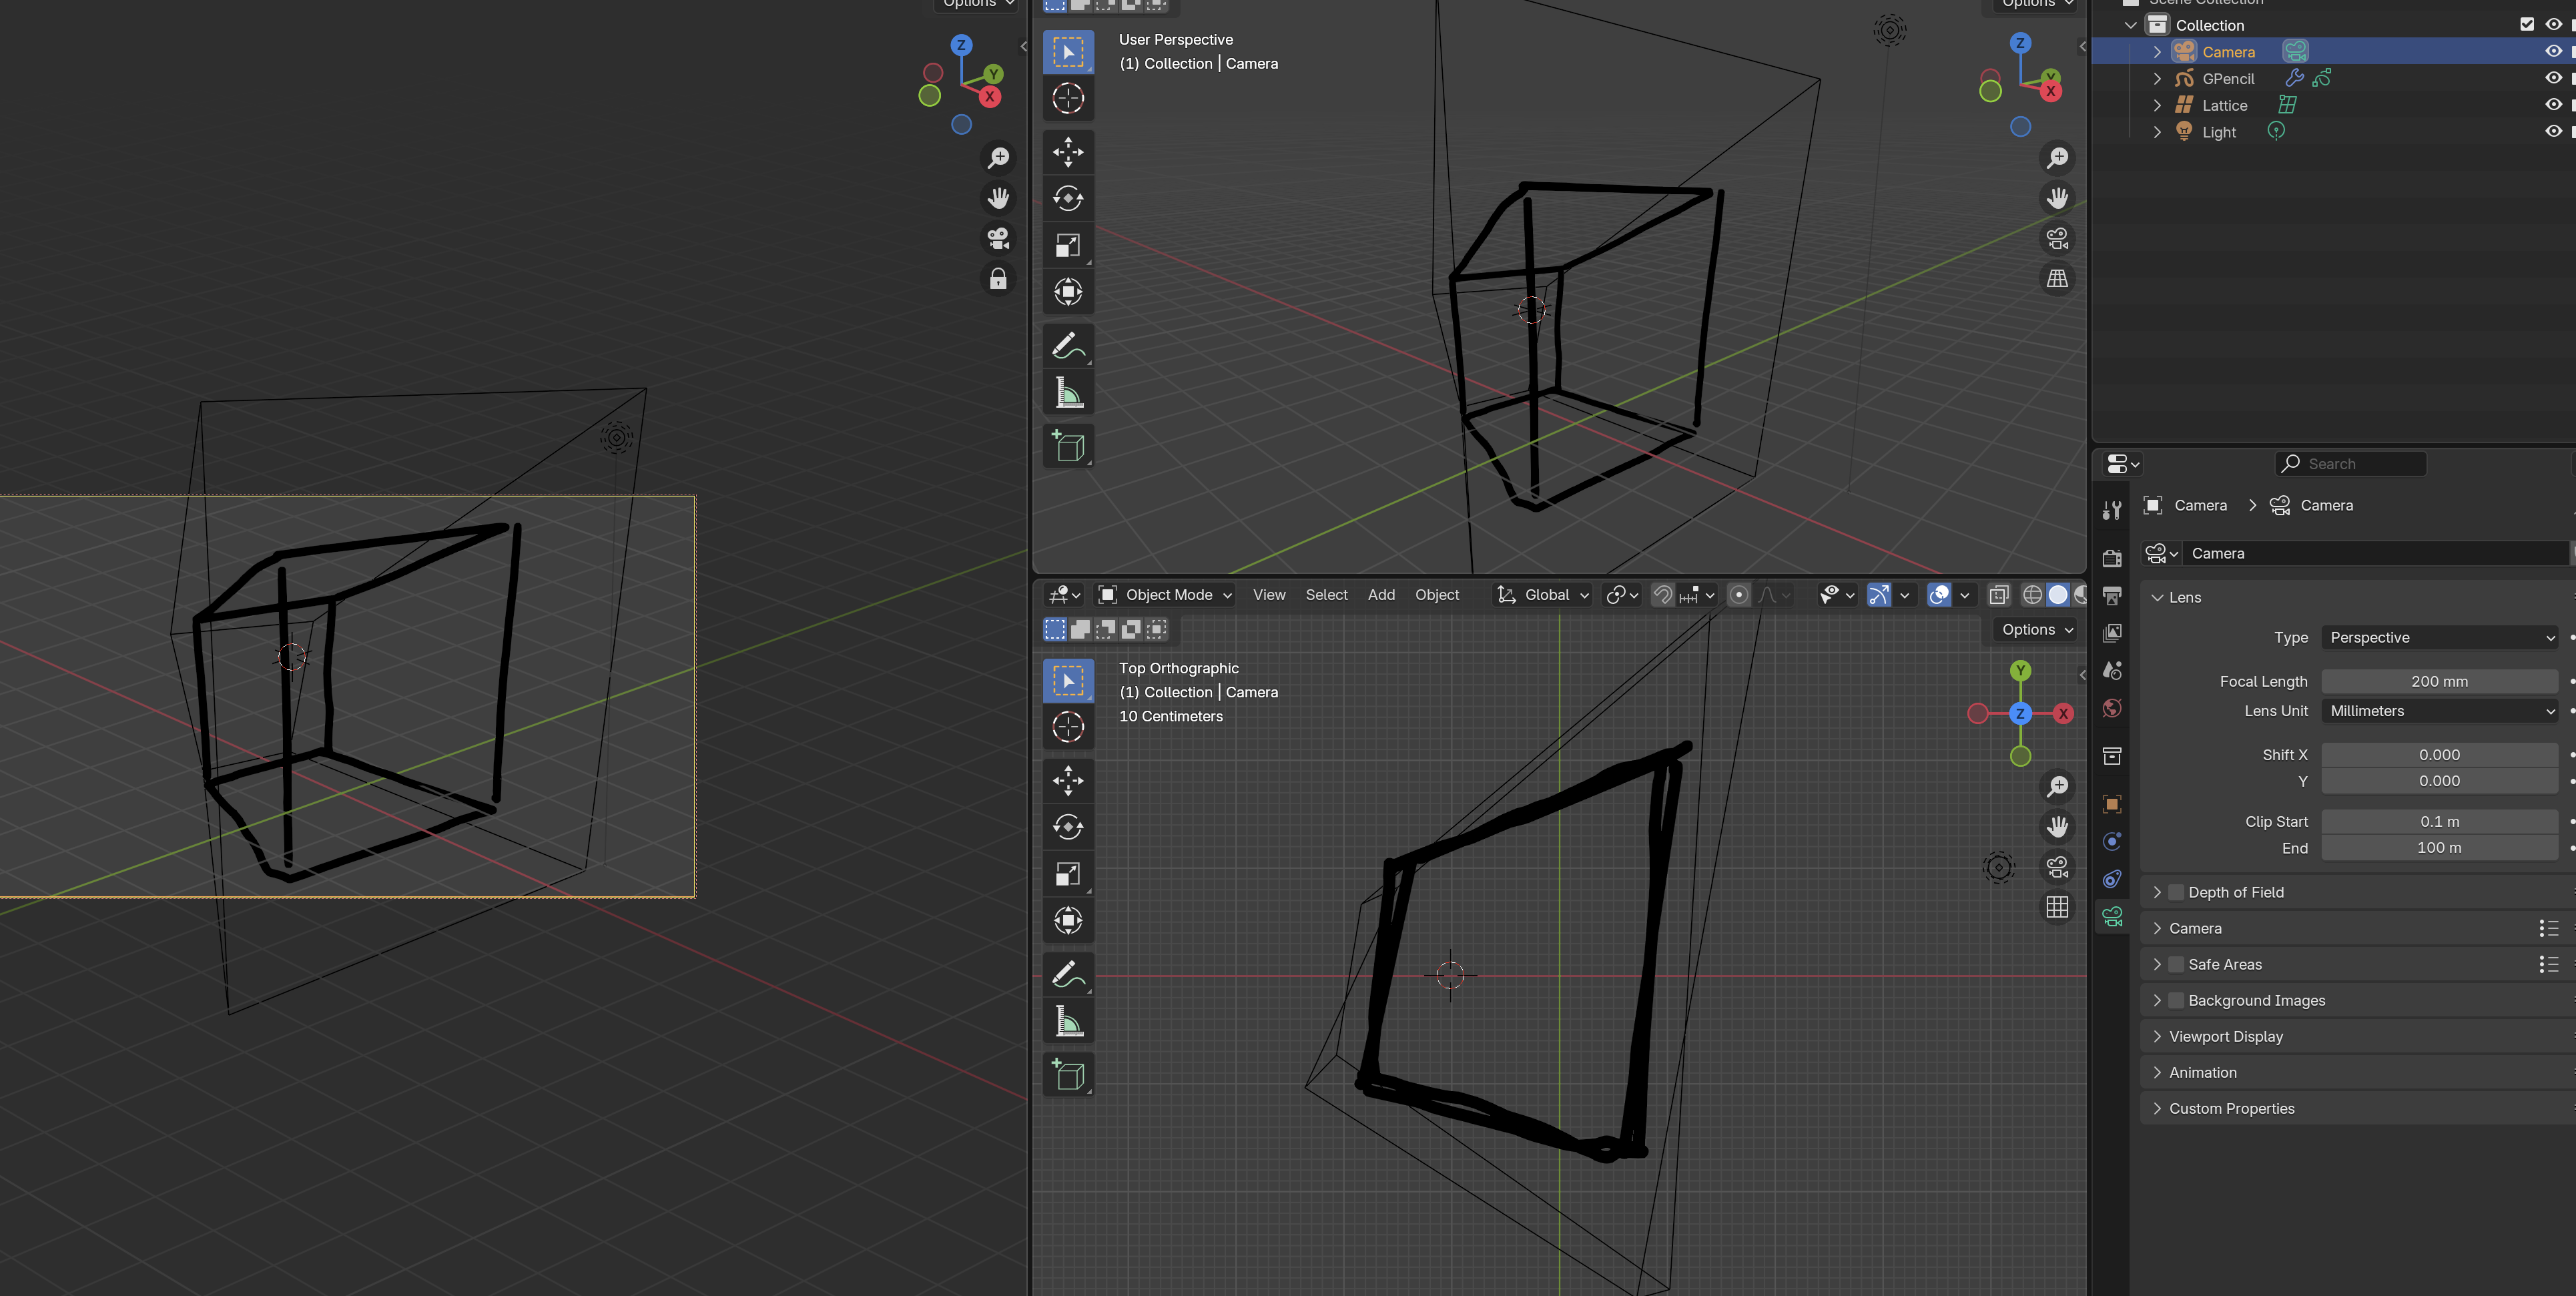Toggle visibility eye for Camera in outliner
Screen dimensions: 2576x1296
click(2553, 52)
